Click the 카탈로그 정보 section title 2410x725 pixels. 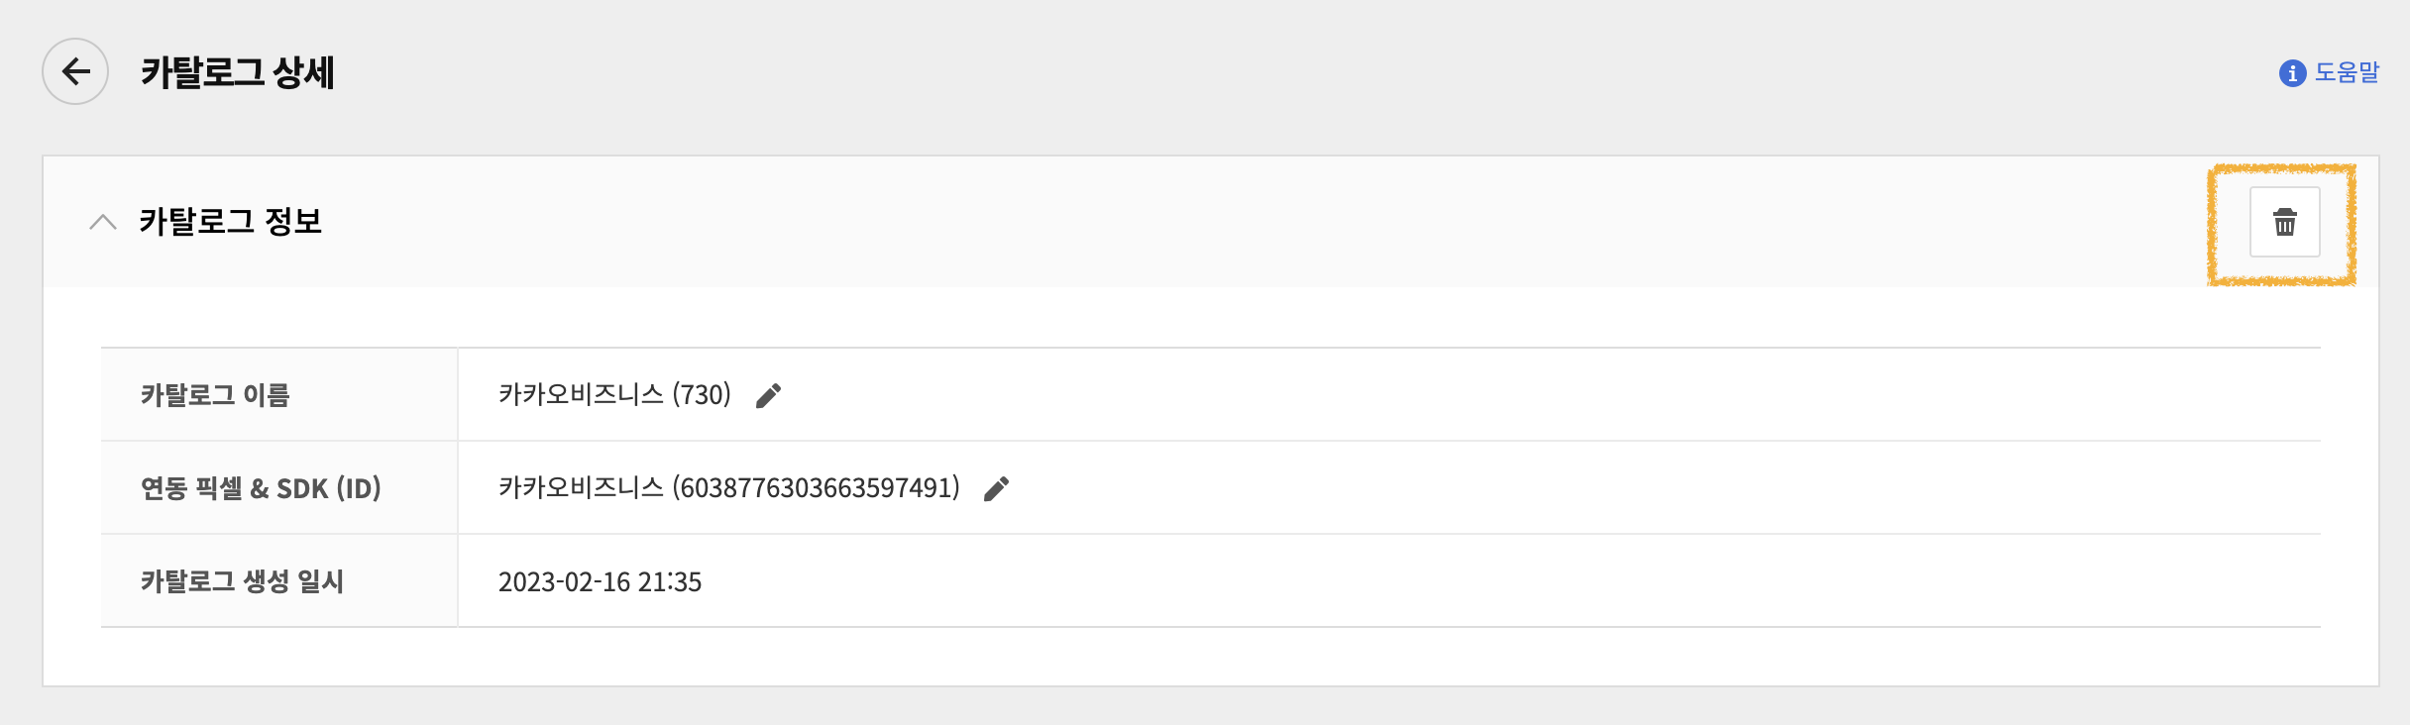(x=231, y=221)
